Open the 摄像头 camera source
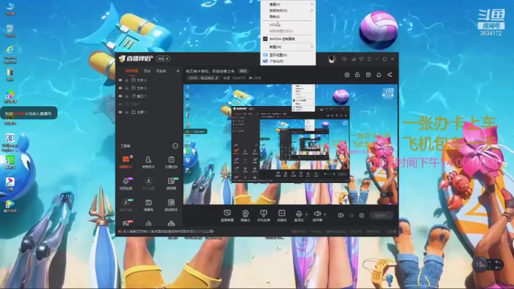The image size is (514, 289). tap(245, 216)
